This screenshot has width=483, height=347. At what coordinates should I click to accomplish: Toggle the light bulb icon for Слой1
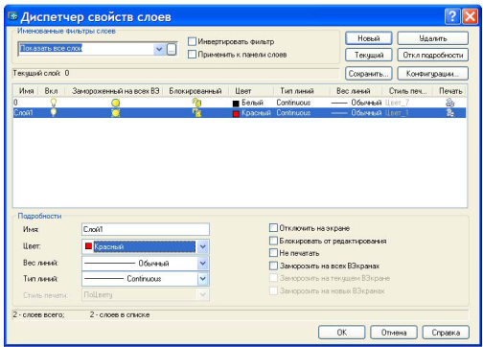tap(54, 112)
